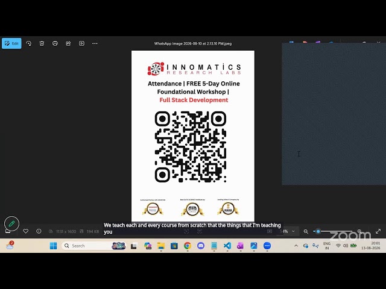This screenshot has width=386, height=289.
Task: Delete the image with the trash icon
Action: coord(42,43)
